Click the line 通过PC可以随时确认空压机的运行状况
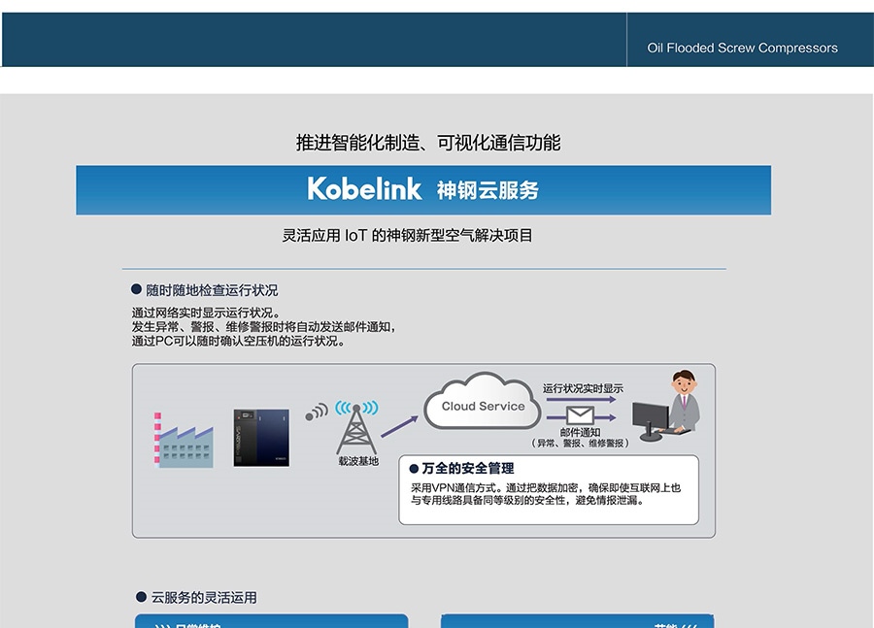874x628 pixels. (x=239, y=341)
